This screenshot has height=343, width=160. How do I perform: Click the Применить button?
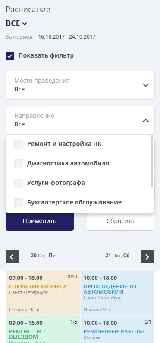coord(40,221)
